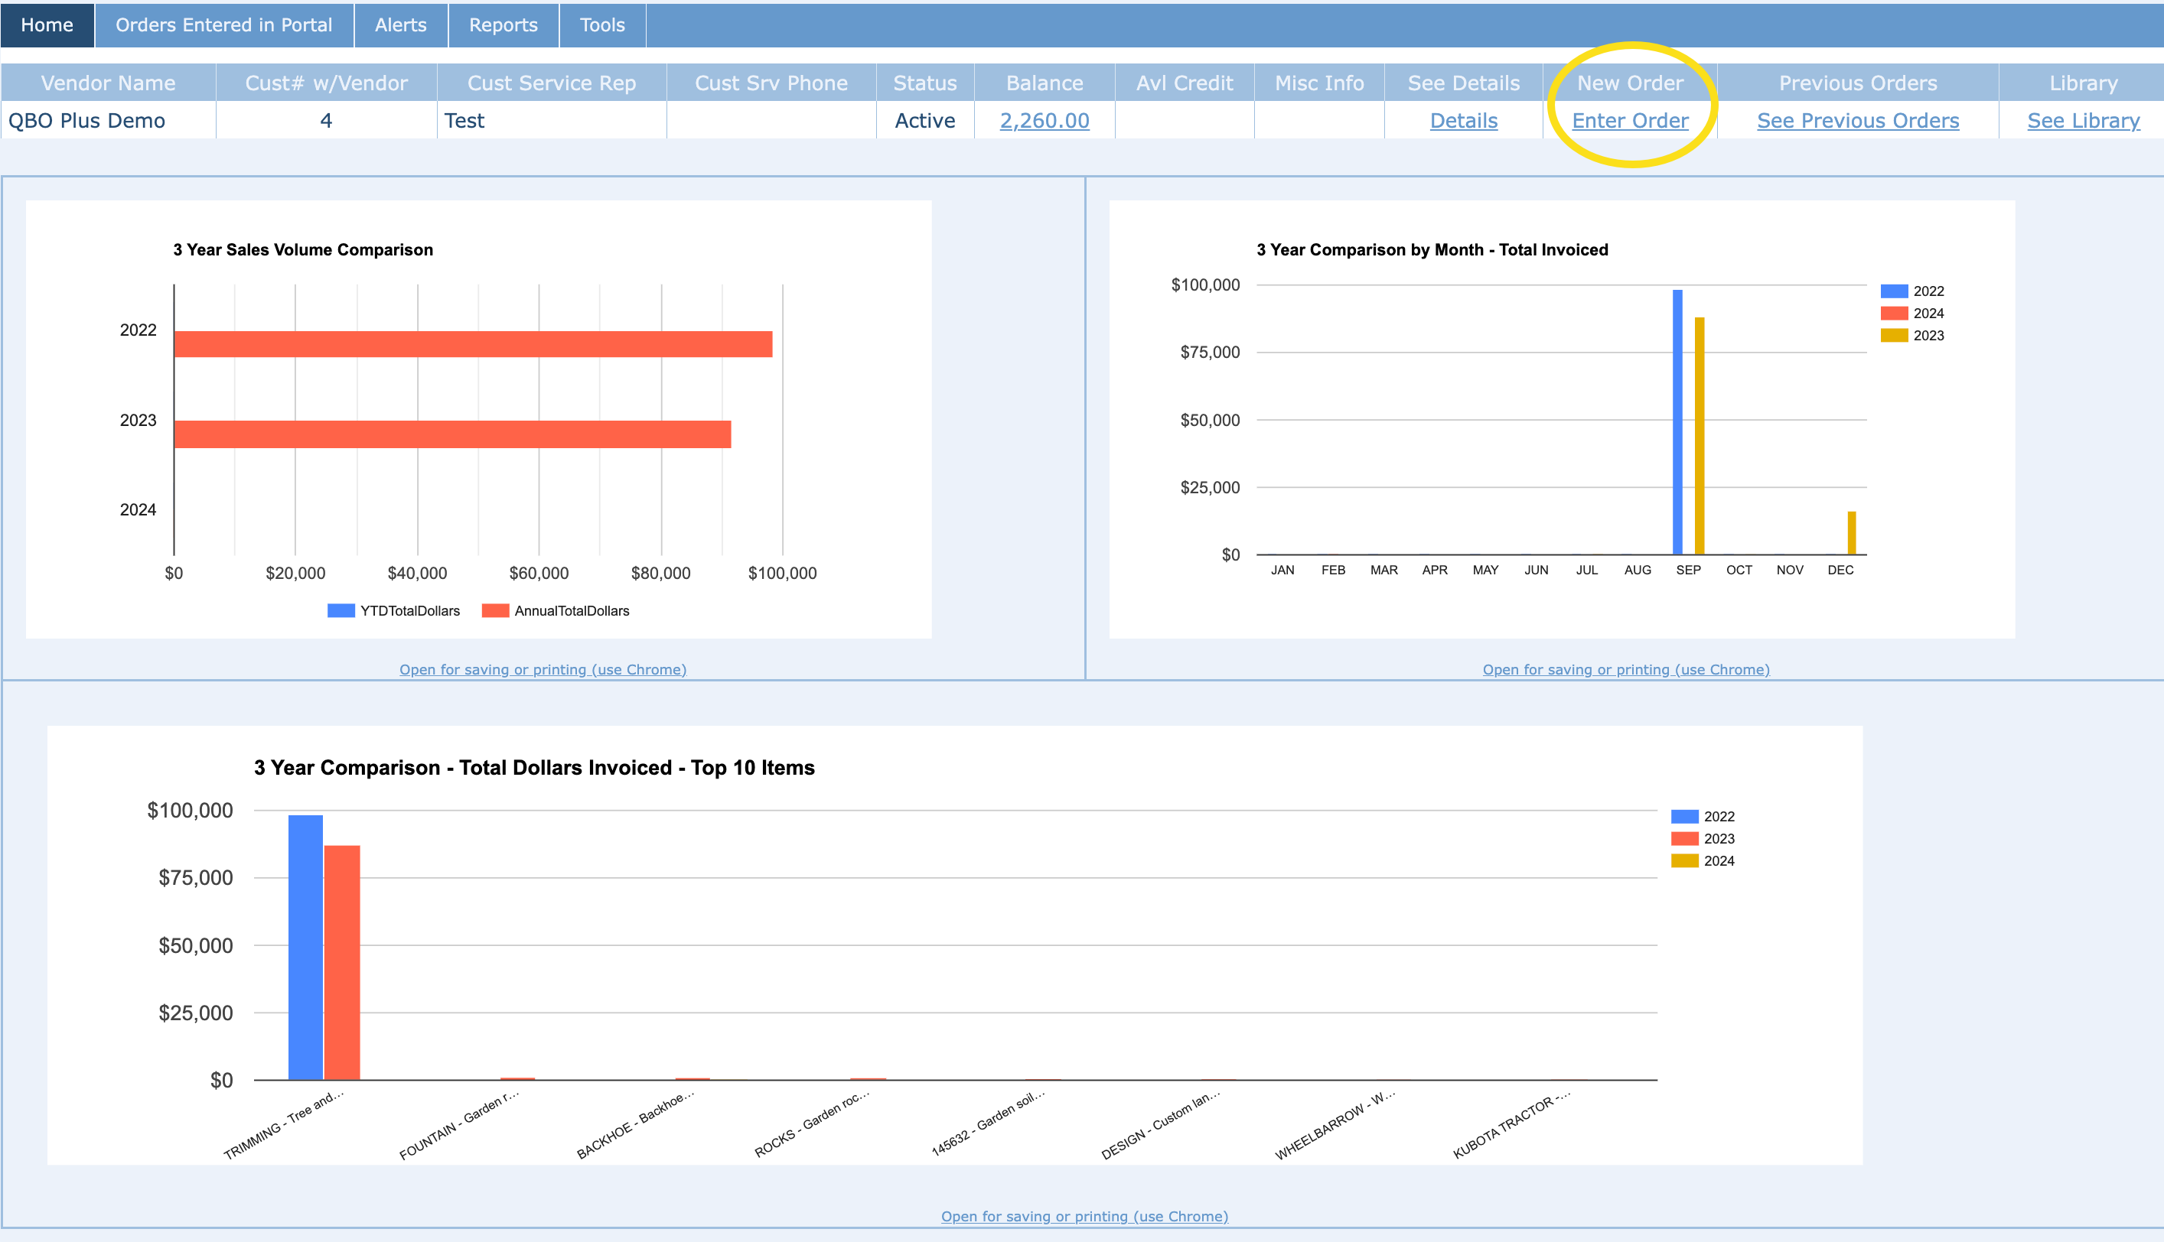The image size is (2164, 1242).
Task: Open the Tools tab
Action: (x=601, y=24)
